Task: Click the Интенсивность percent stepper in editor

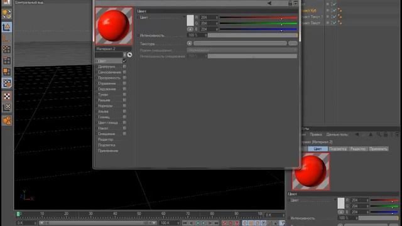Action: tap(205, 35)
